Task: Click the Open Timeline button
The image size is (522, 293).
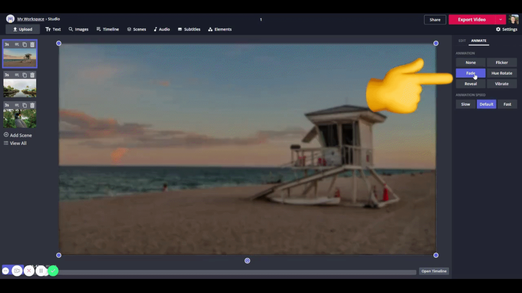Action: (434, 271)
